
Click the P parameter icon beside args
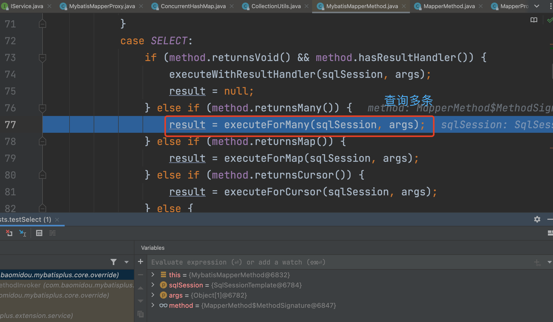(163, 295)
